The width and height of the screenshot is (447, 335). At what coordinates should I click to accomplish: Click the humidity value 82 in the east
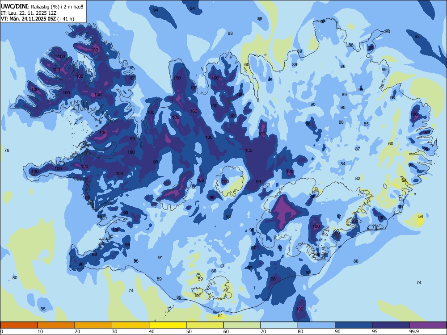tap(358, 178)
